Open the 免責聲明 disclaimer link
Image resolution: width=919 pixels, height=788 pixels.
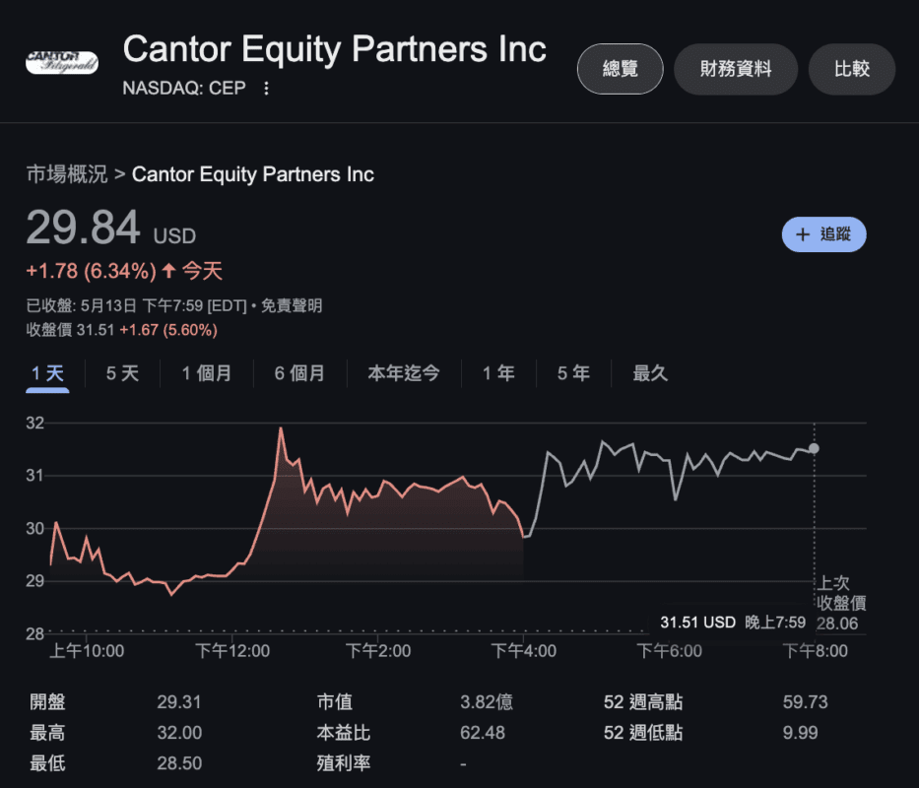(x=292, y=305)
